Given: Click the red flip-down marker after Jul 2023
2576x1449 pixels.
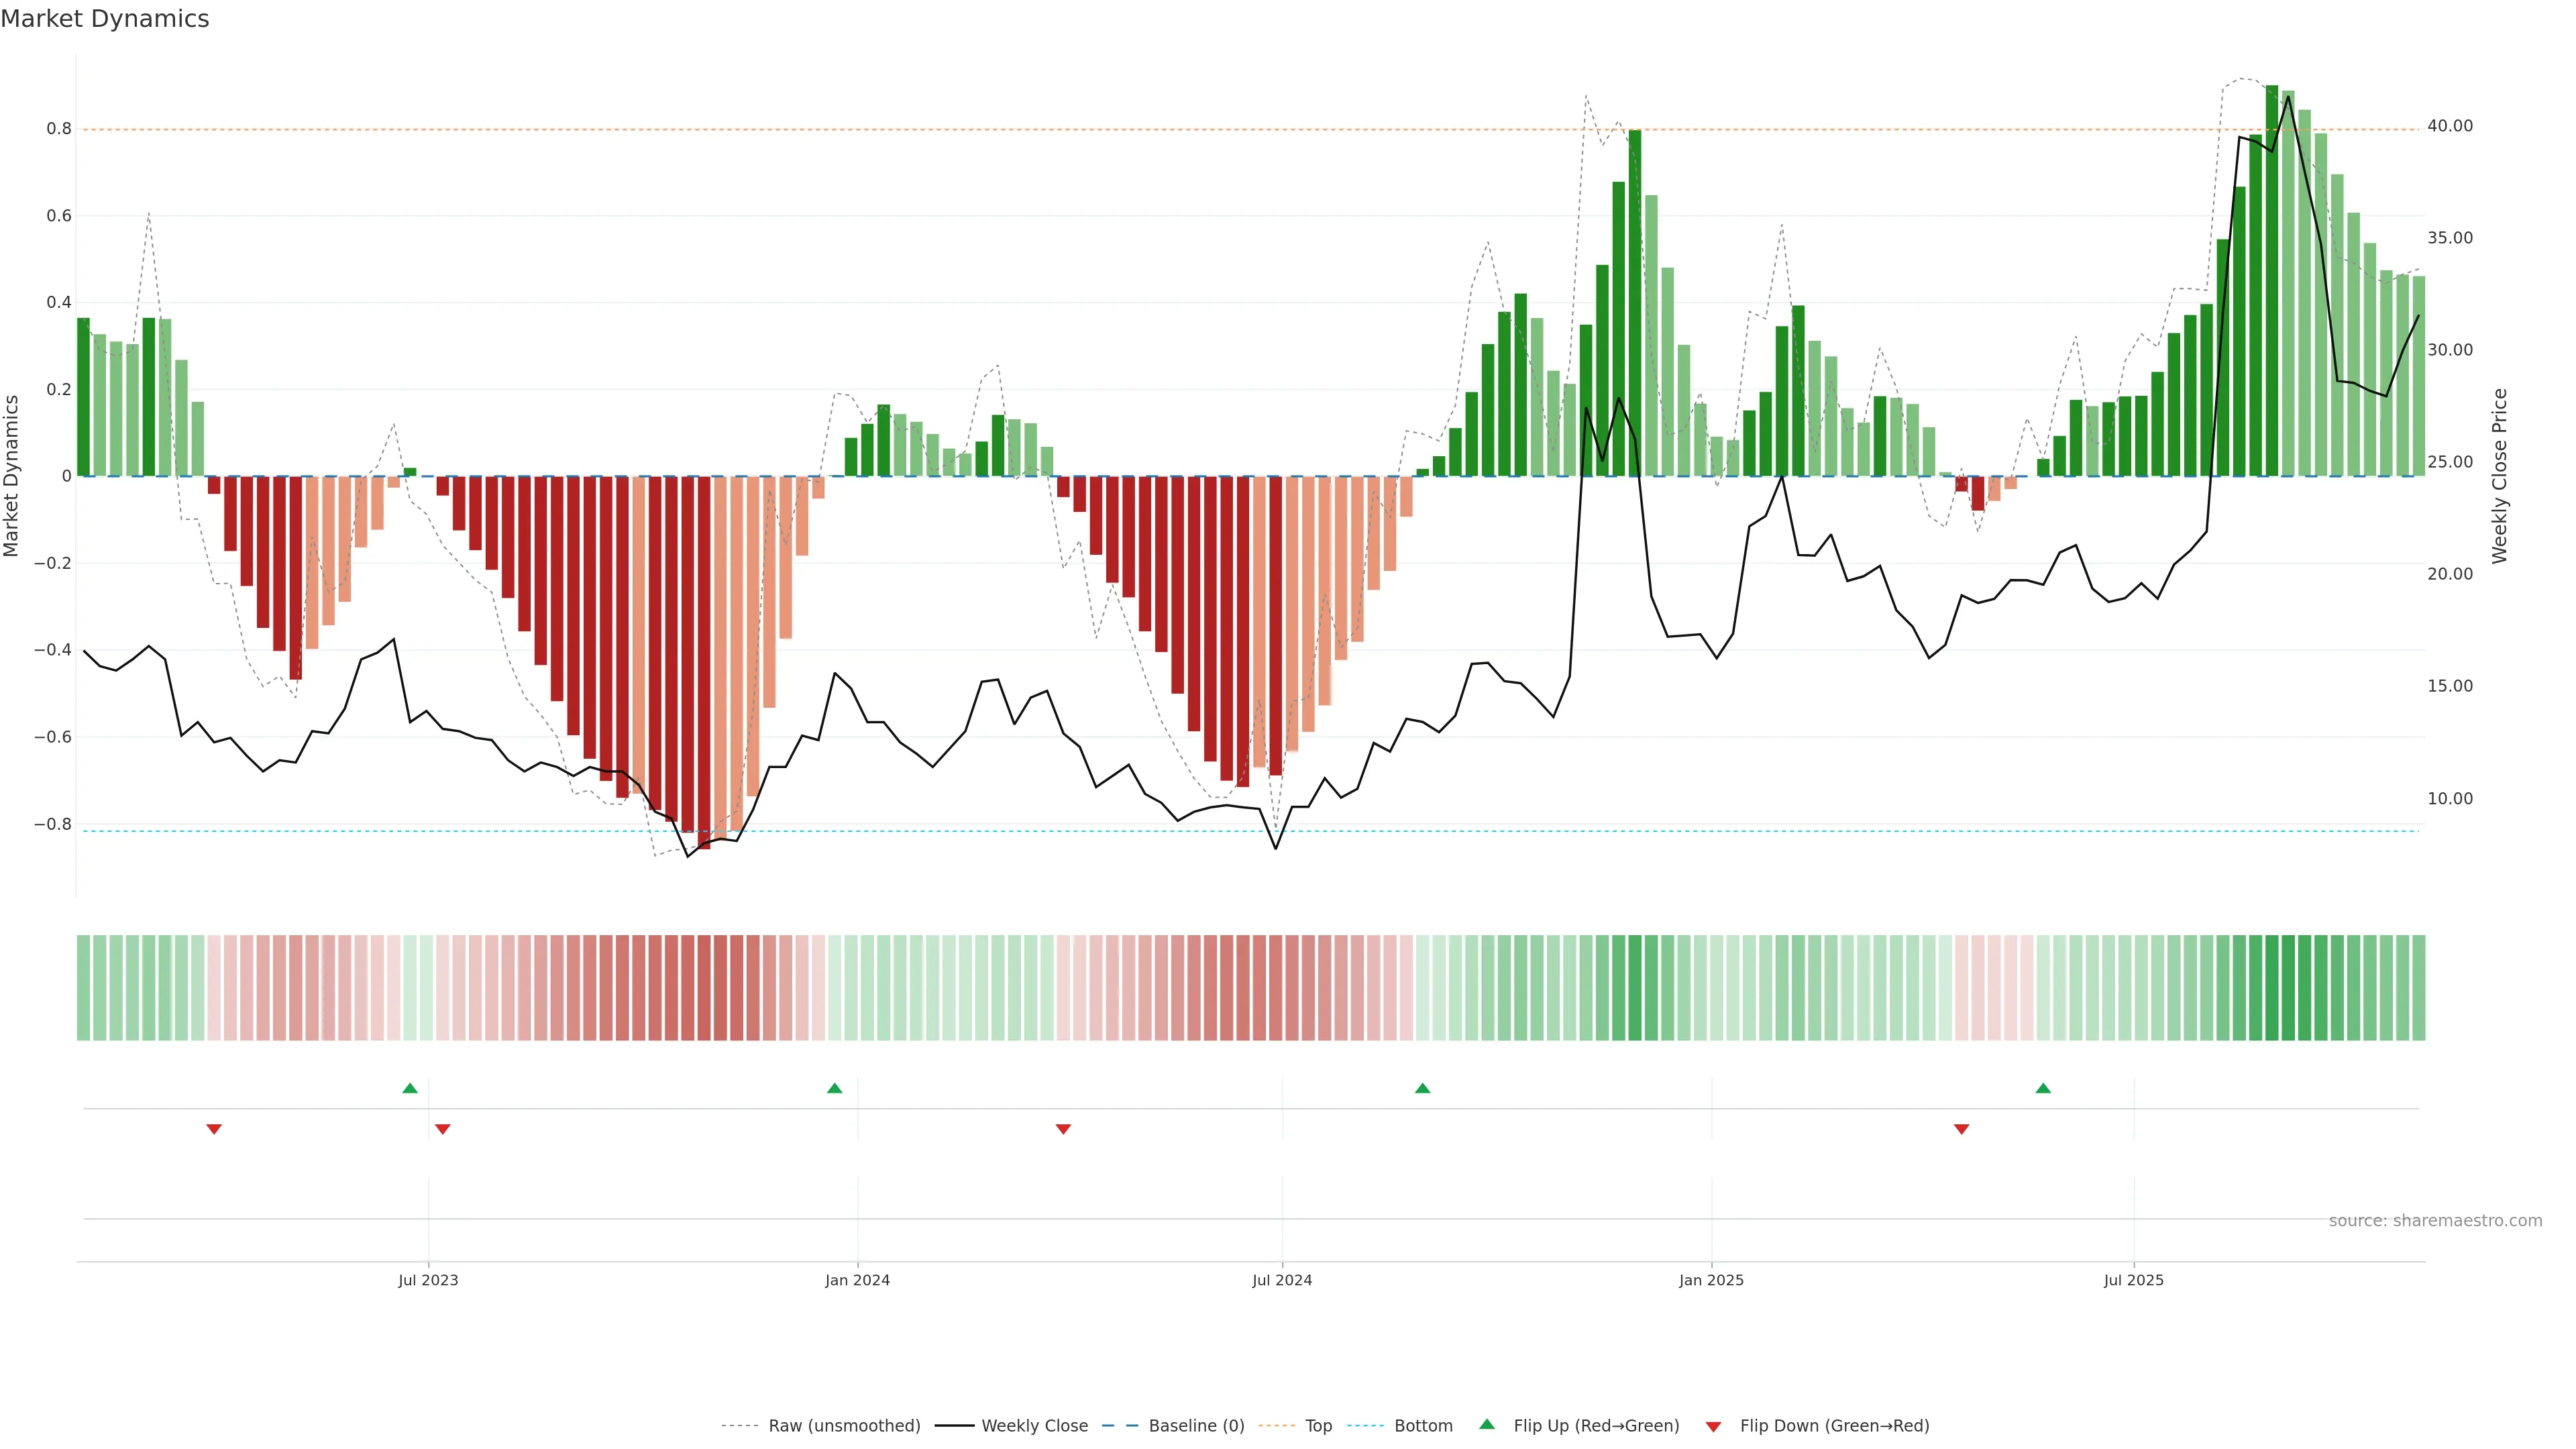Looking at the screenshot, I should [x=443, y=1129].
